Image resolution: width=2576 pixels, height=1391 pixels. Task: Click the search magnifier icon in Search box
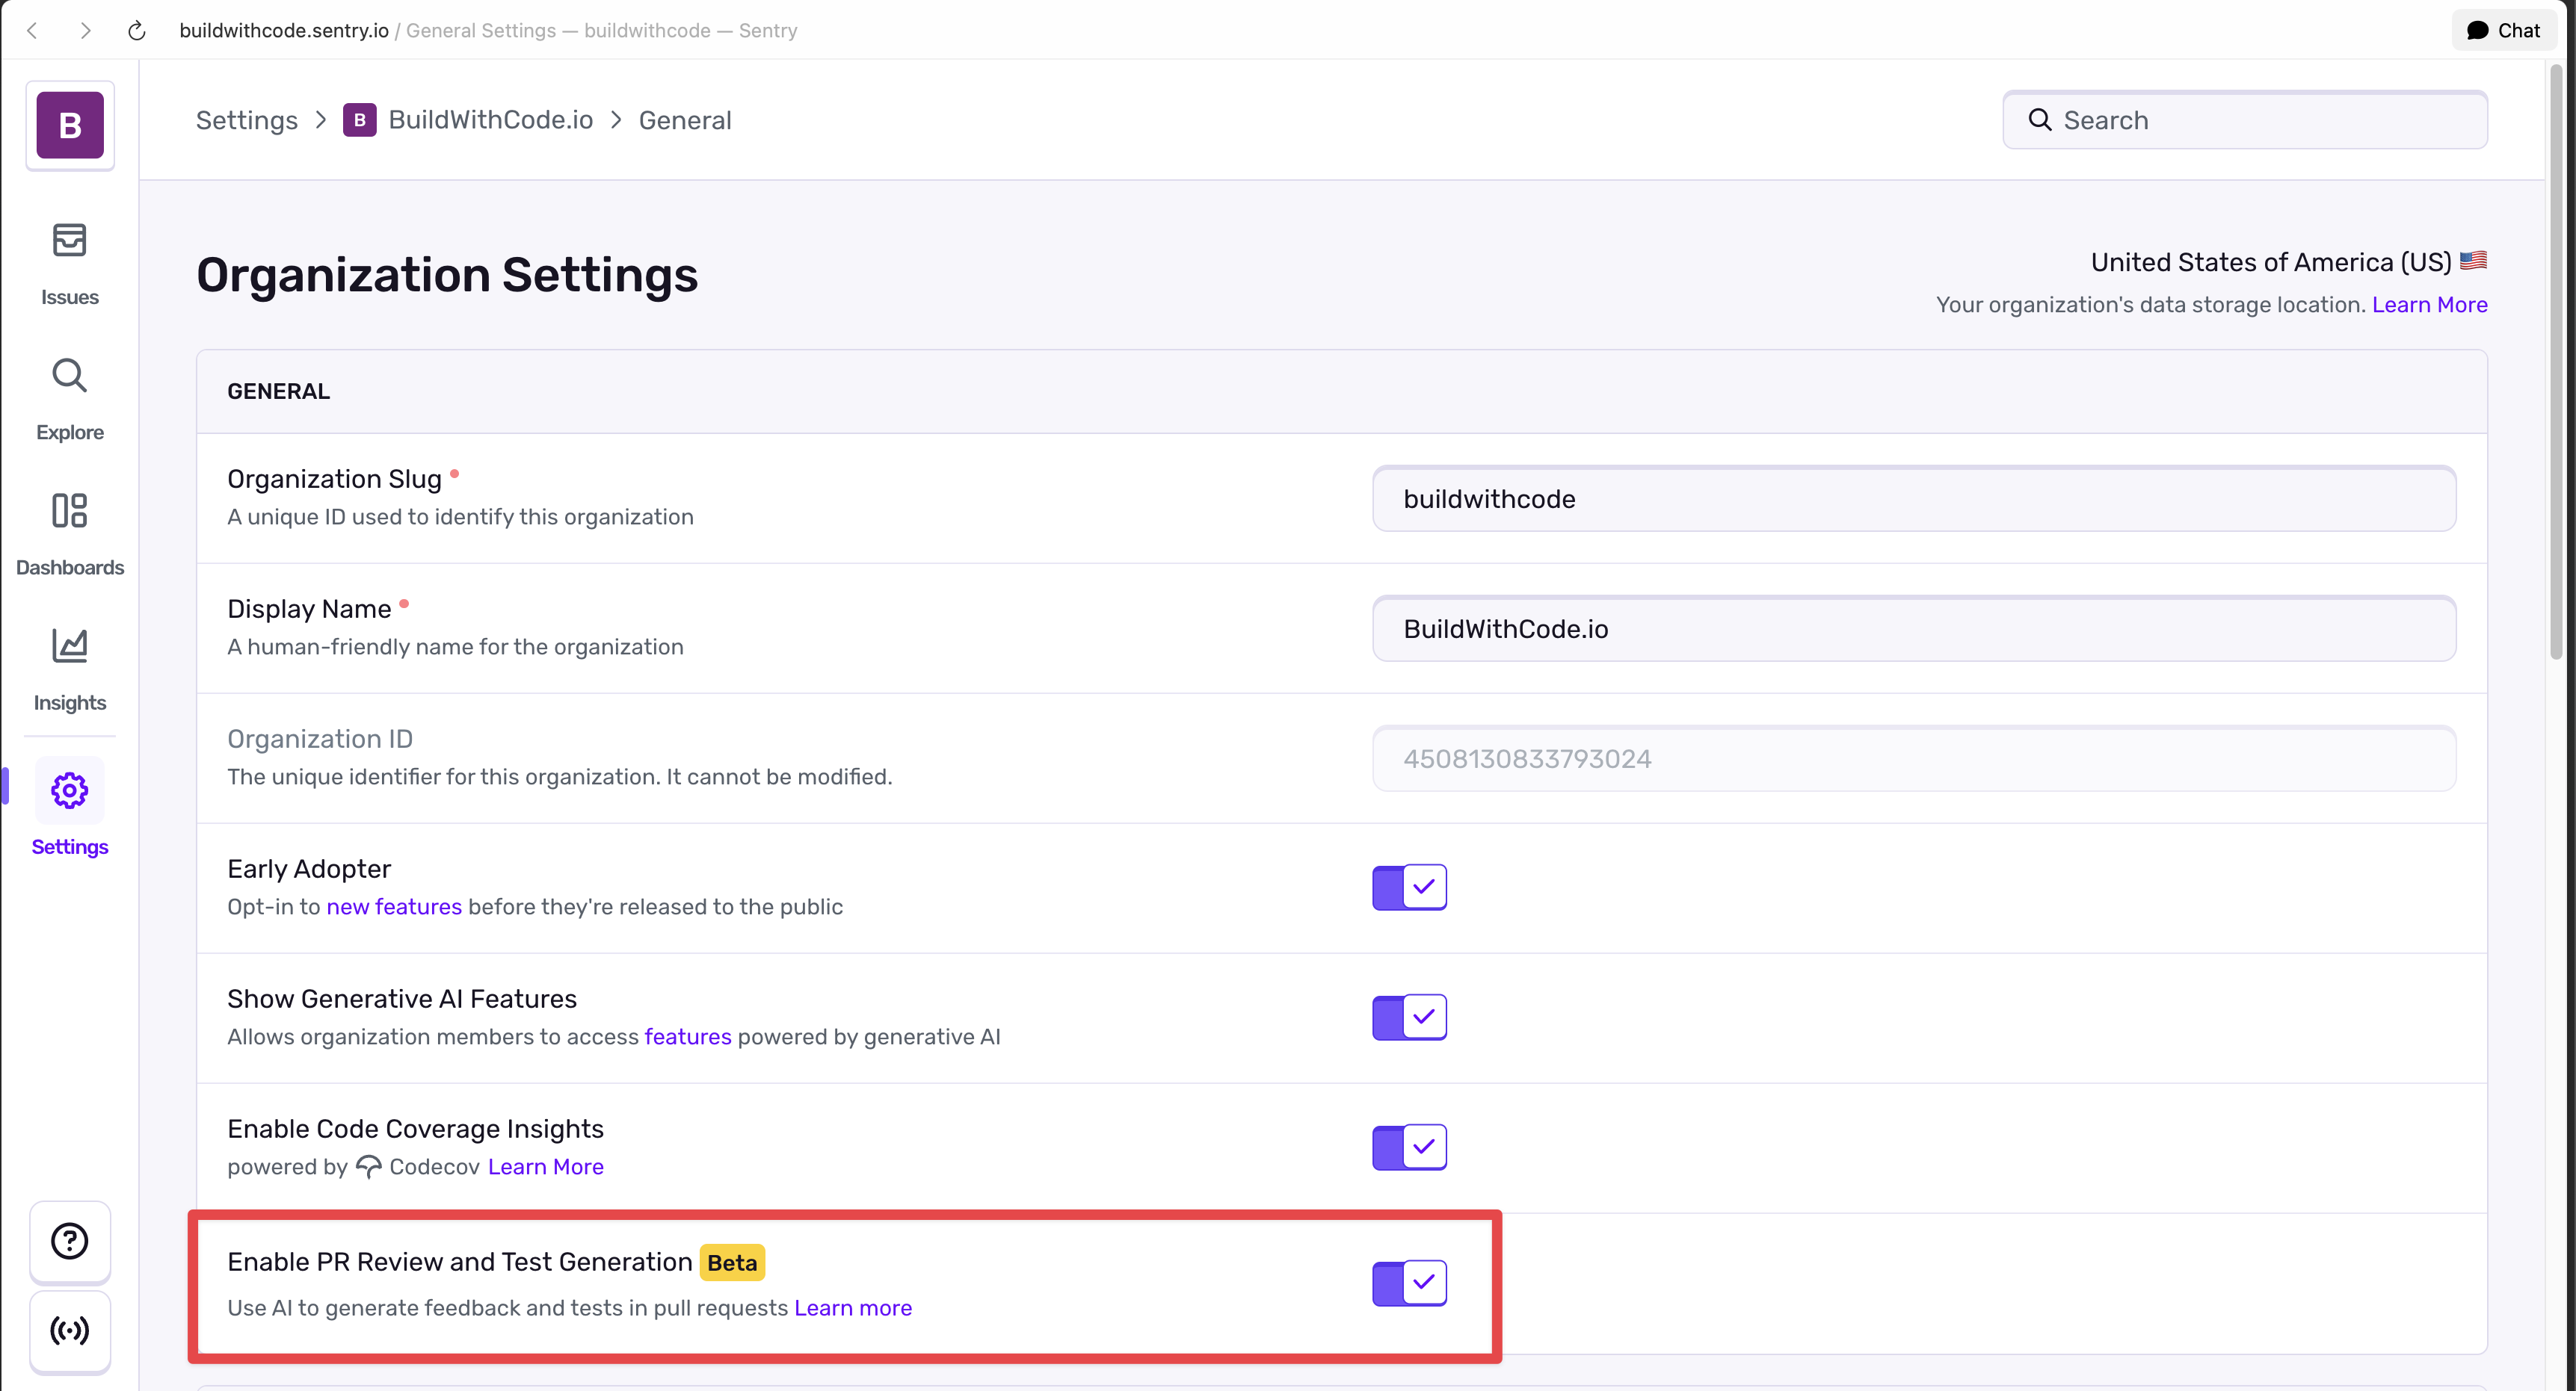[x=2040, y=120]
